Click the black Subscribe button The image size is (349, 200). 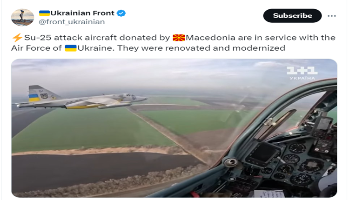pyautogui.click(x=292, y=15)
